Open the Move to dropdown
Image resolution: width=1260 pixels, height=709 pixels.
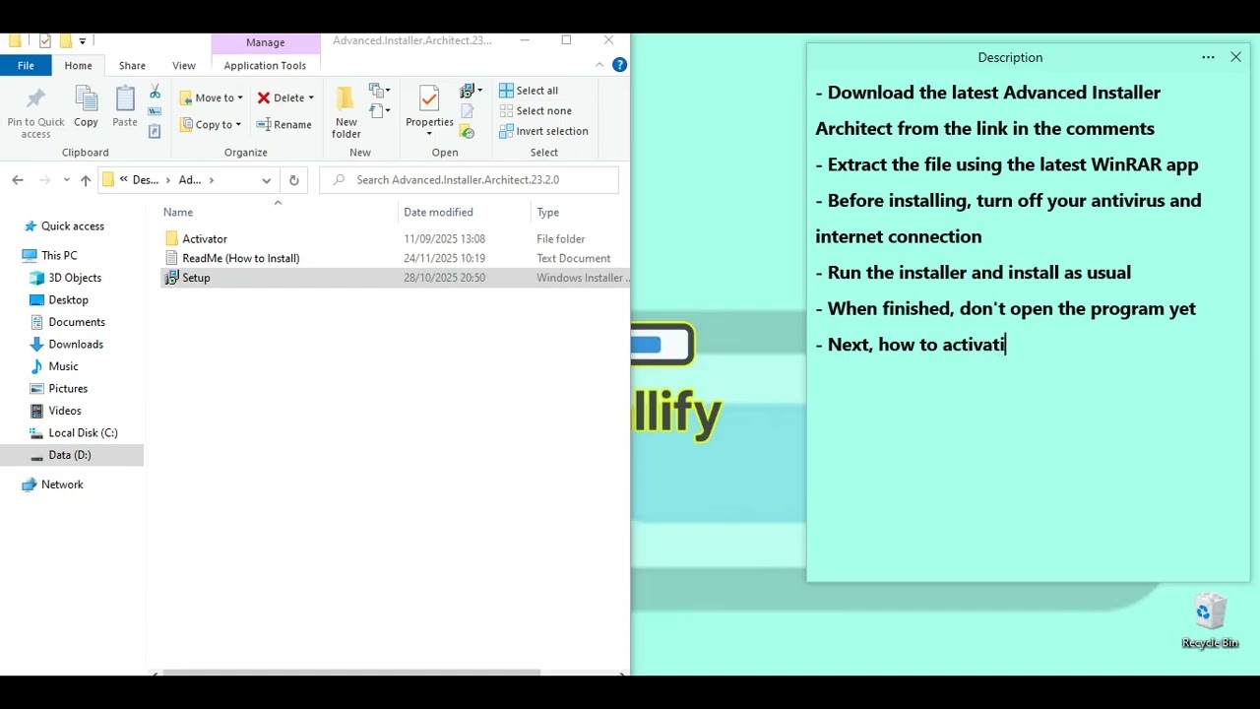(212, 97)
